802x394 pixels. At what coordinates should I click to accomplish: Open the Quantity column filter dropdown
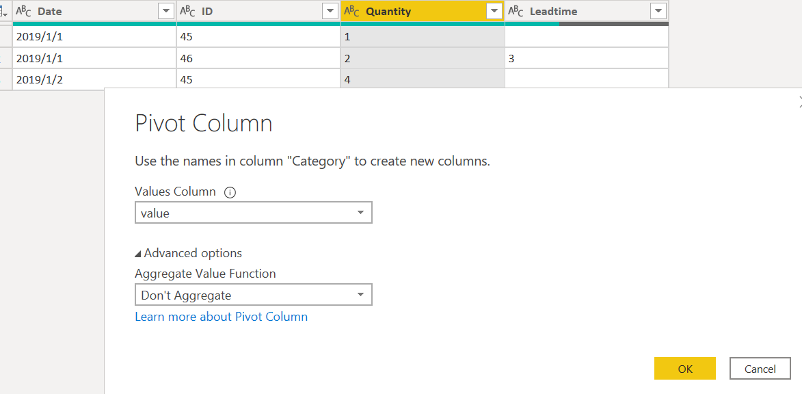click(x=494, y=11)
